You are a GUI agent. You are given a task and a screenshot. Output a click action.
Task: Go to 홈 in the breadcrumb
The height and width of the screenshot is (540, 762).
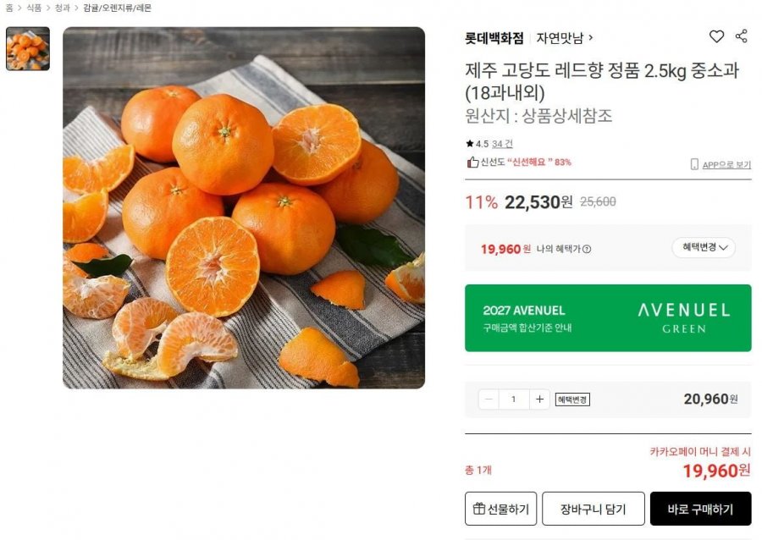coord(9,8)
